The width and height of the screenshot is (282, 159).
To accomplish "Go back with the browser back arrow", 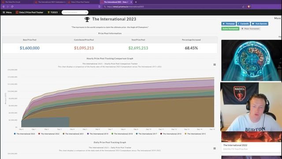I will (4, 7).
